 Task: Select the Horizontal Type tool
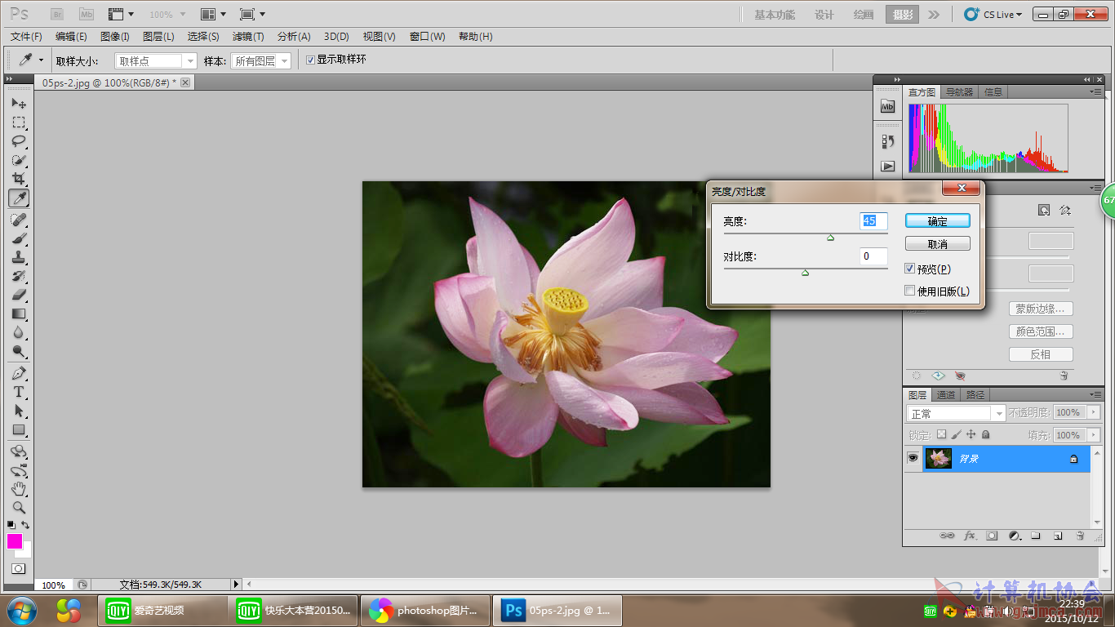(19, 392)
